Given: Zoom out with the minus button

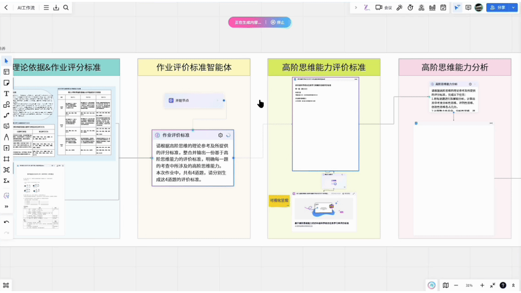Looking at the screenshot, I should coord(456,285).
